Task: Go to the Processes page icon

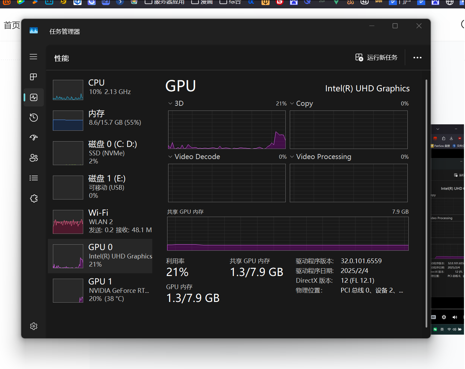Action: [33, 77]
